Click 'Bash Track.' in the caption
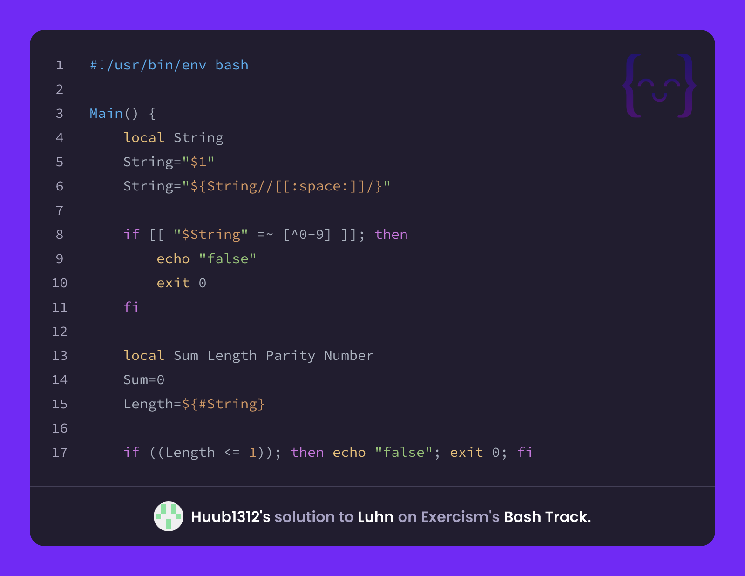The image size is (745, 576). (x=547, y=517)
